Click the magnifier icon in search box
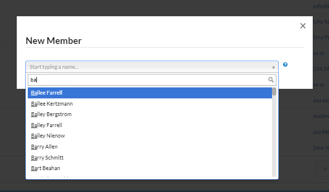The image size is (329, 192). 271,80
